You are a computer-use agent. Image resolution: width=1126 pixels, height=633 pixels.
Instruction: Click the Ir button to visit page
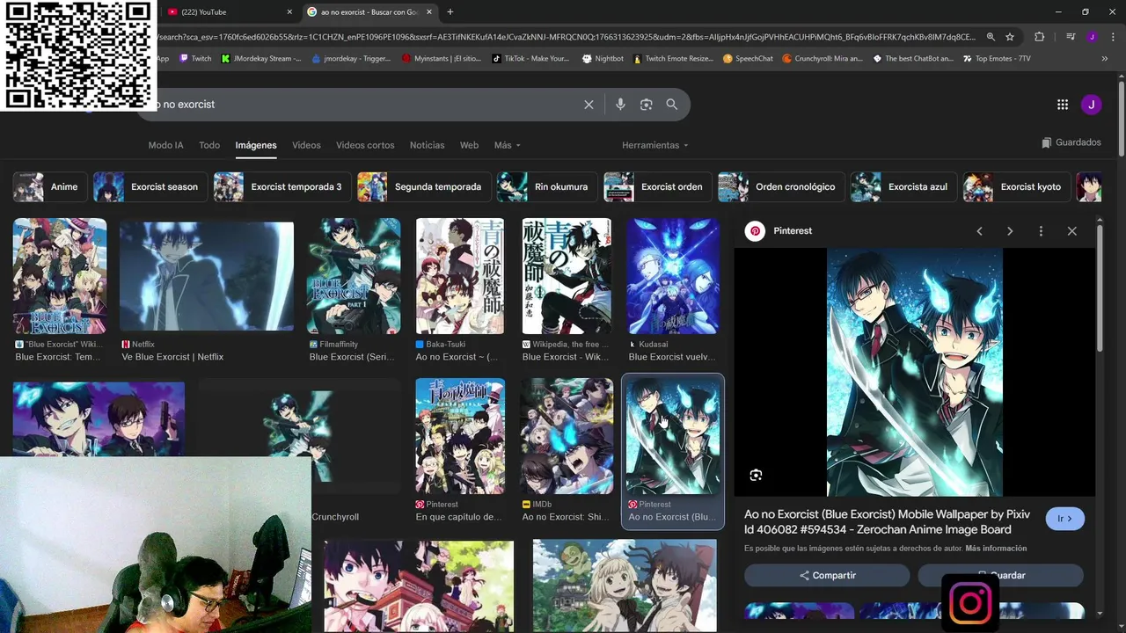click(x=1065, y=519)
